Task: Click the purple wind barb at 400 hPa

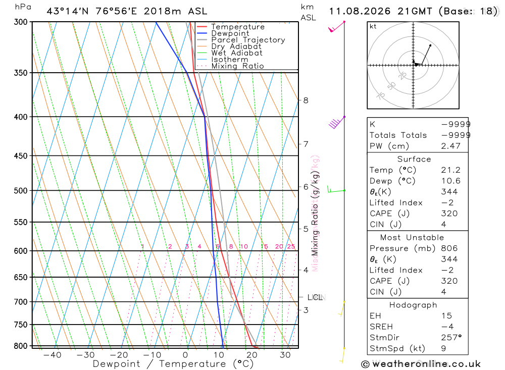Action: pos(336,122)
